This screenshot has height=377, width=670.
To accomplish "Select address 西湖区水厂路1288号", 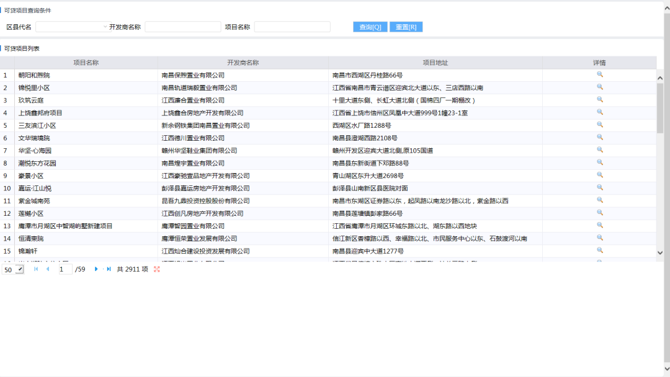I will [362, 125].
